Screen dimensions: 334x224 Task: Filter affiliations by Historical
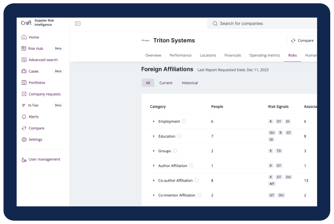tap(190, 83)
